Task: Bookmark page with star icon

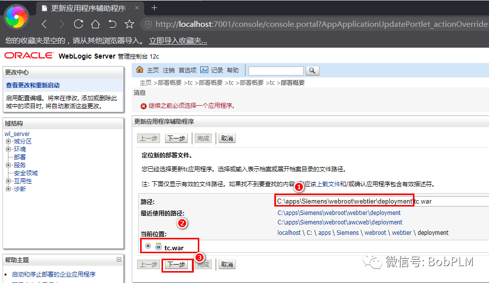Action: click(x=129, y=24)
